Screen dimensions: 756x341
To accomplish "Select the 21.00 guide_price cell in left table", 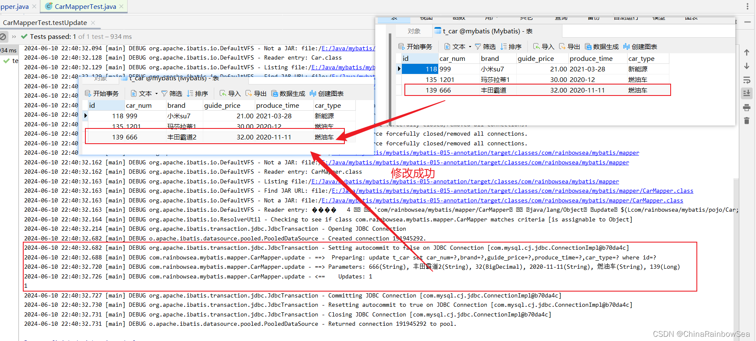I will click(x=229, y=116).
